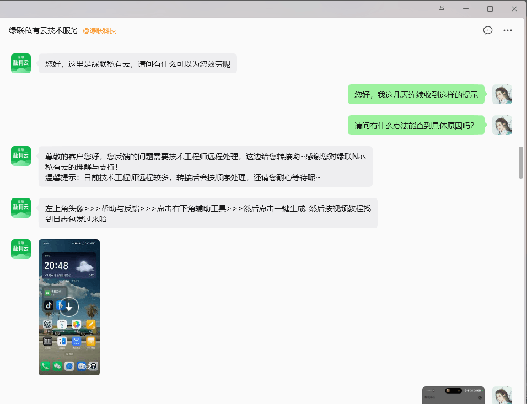Select message 我这几天连续收到这样的提示
527x404 pixels.
point(416,94)
